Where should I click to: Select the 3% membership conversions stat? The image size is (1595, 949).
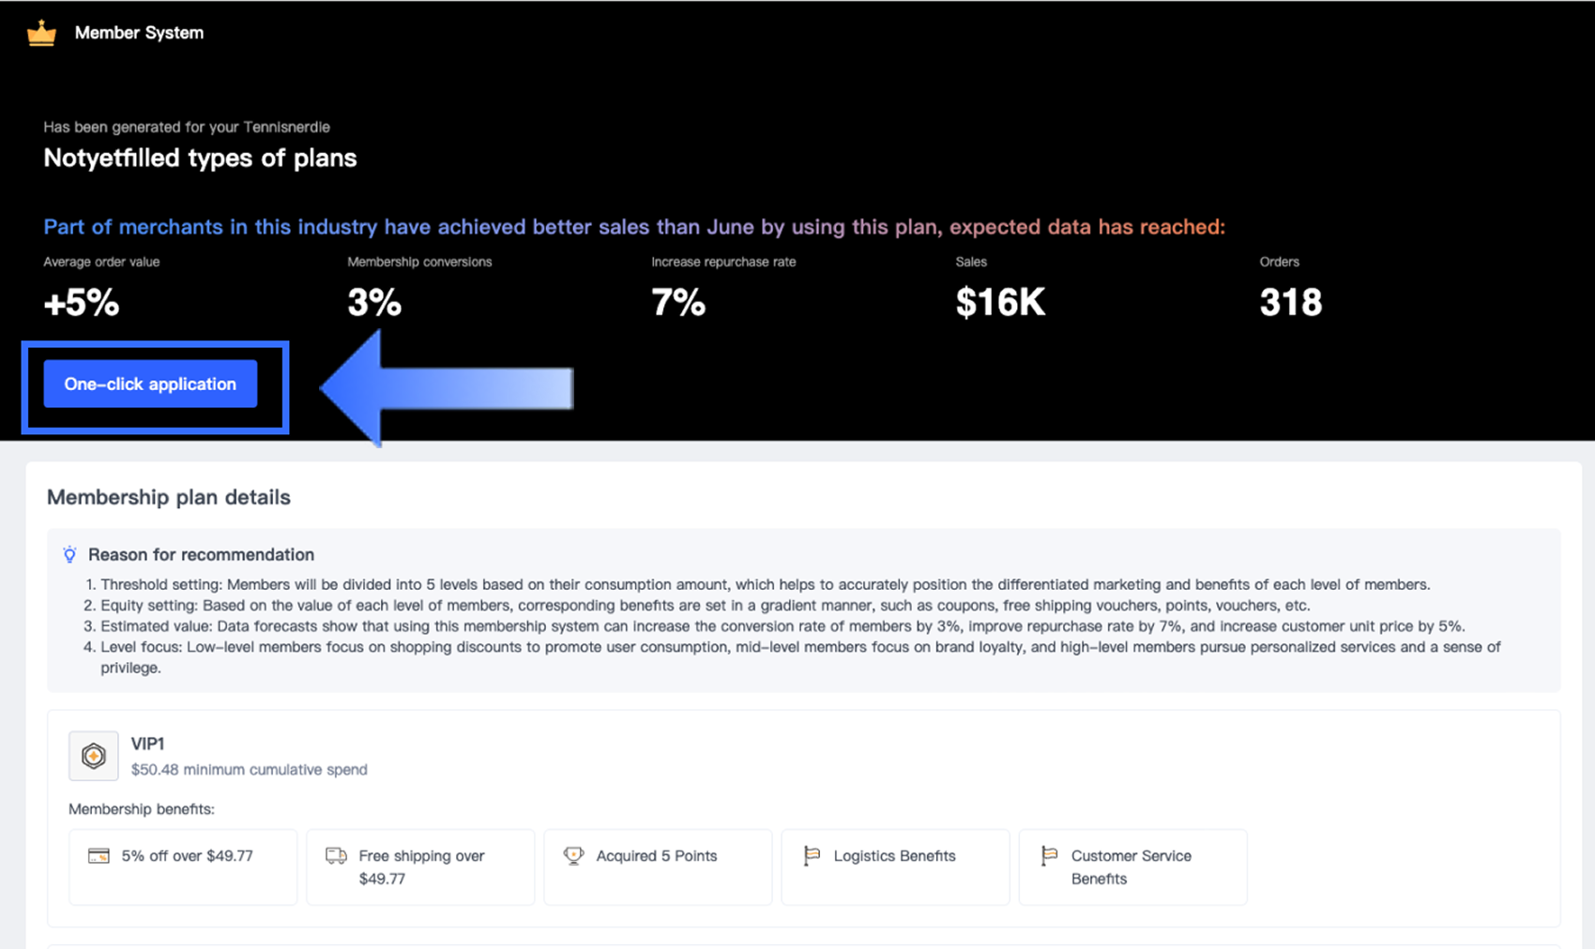(374, 302)
